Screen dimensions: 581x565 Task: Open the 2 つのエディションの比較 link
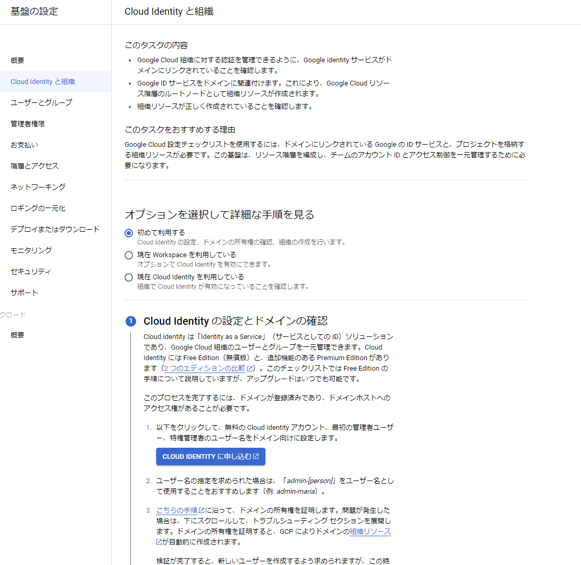coord(205,368)
